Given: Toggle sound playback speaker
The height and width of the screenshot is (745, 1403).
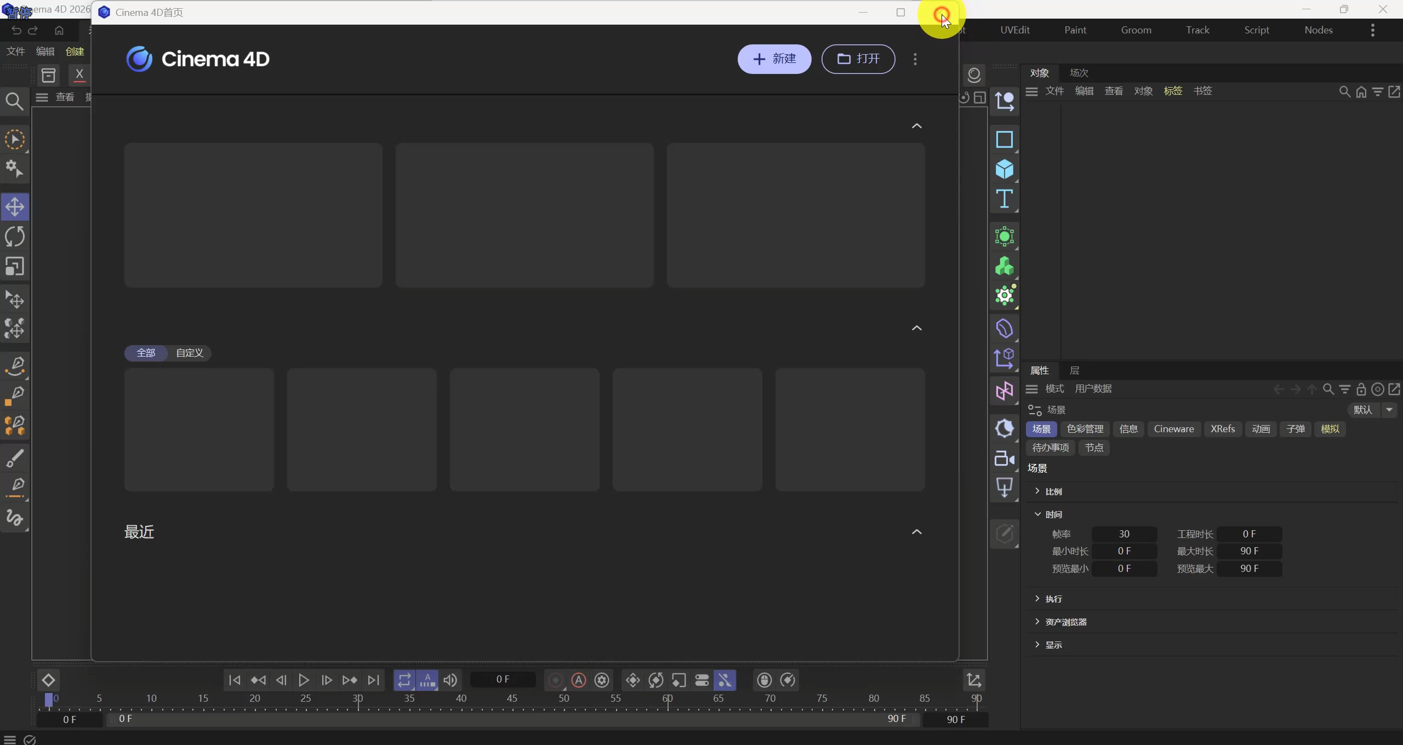Looking at the screenshot, I should [450, 680].
